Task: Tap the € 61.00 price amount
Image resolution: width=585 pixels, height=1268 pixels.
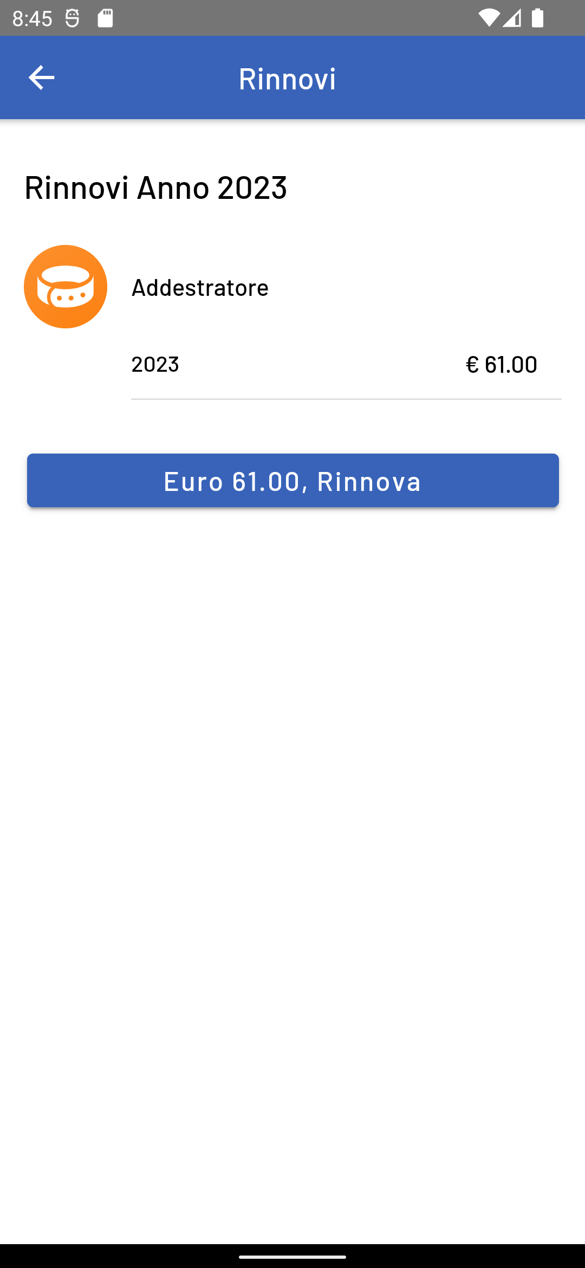Action: [501, 364]
